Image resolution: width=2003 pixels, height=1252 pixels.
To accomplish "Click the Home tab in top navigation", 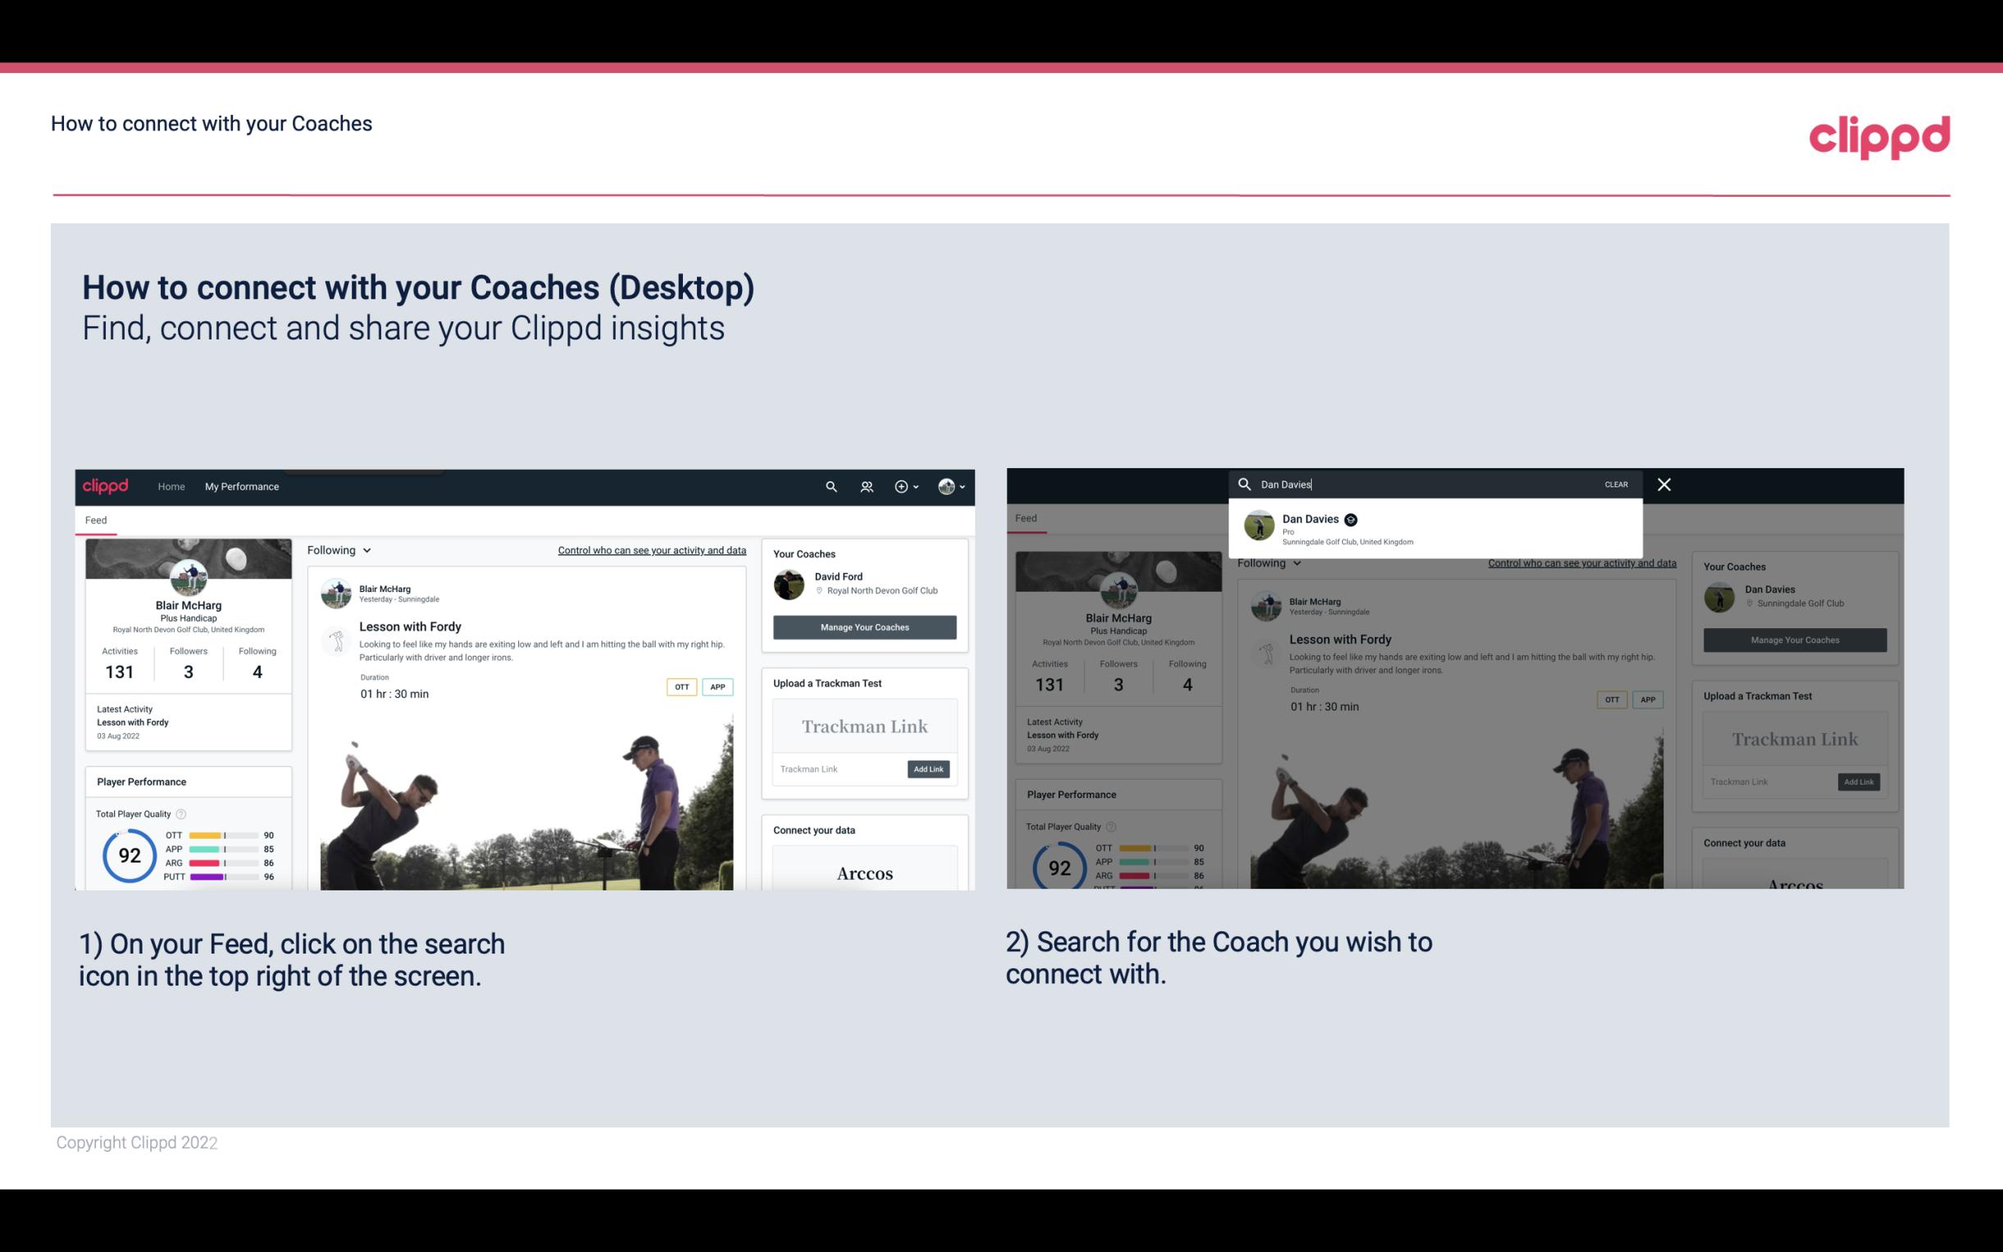I will click(173, 486).
